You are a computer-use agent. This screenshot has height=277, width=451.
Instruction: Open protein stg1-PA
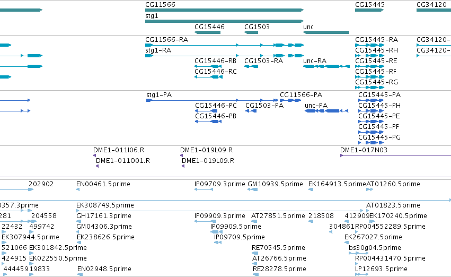pyautogui.click(x=159, y=95)
